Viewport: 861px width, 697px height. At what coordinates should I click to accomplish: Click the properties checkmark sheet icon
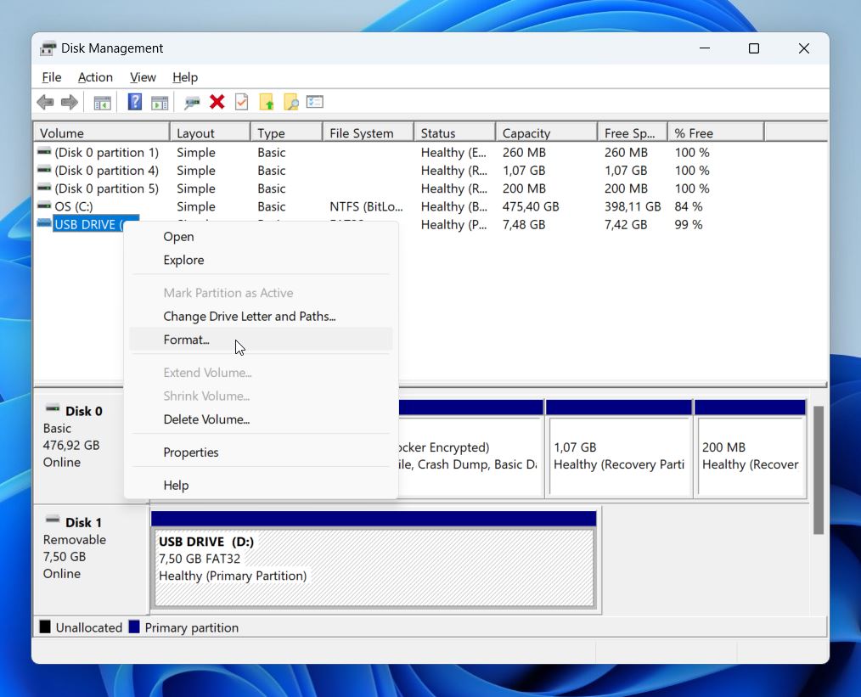click(242, 102)
